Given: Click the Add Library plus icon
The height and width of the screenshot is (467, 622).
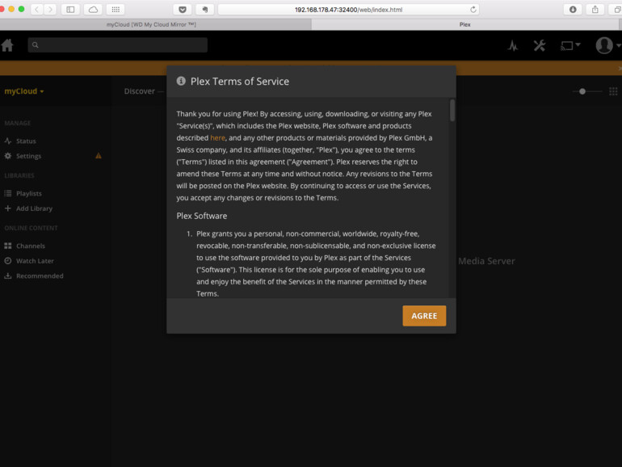Looking at the screenshot, I should point(7,208).
